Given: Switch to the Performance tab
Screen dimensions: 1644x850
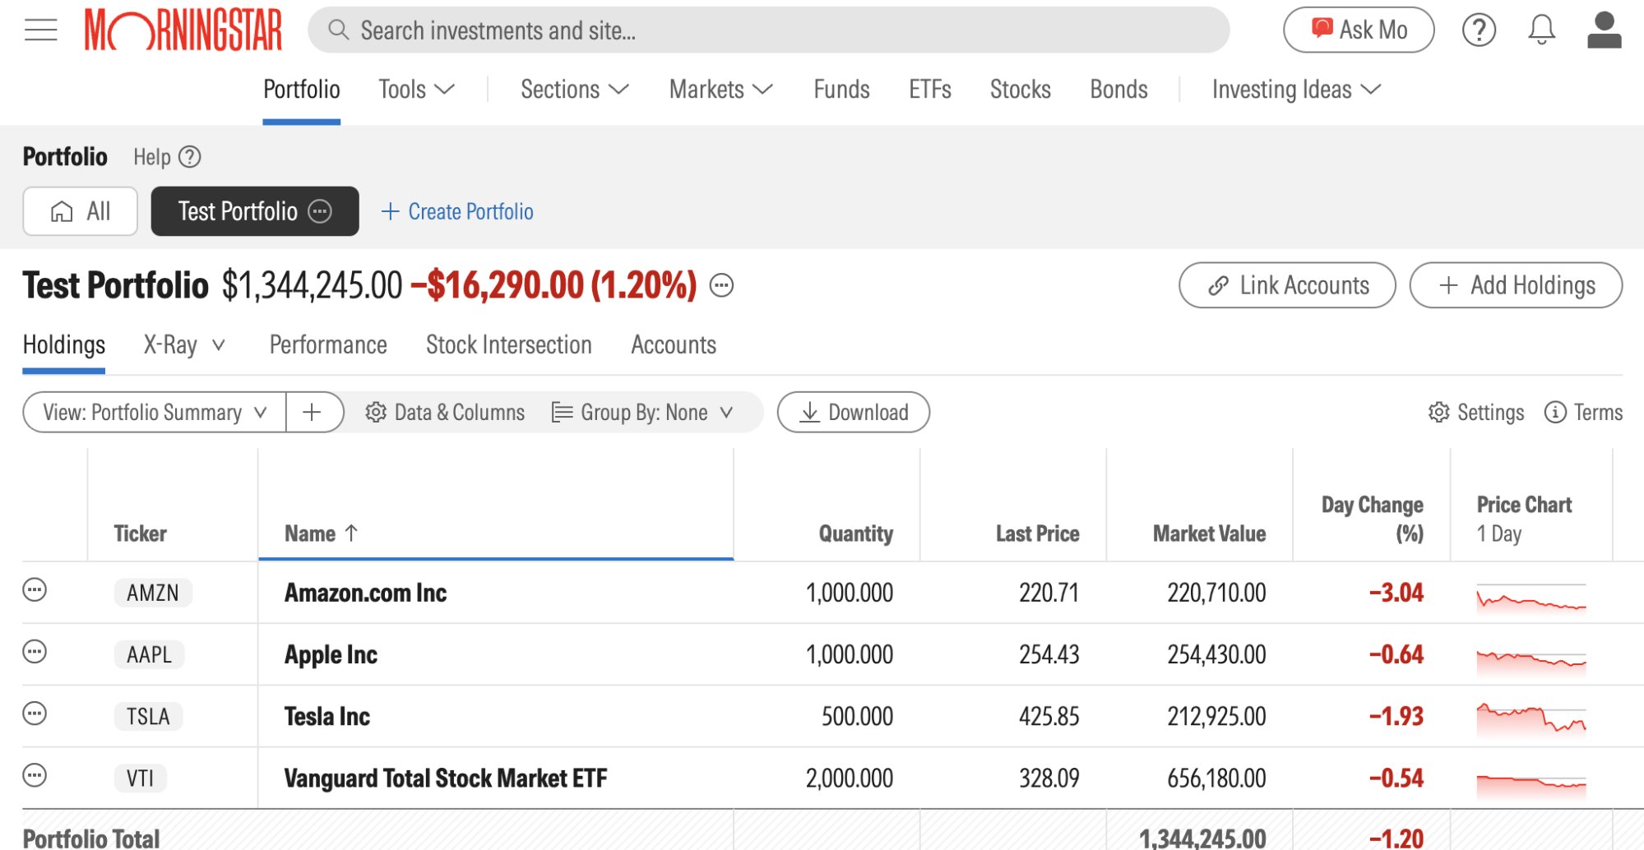Looking at the screenshot, I should (x=328, y=345).
